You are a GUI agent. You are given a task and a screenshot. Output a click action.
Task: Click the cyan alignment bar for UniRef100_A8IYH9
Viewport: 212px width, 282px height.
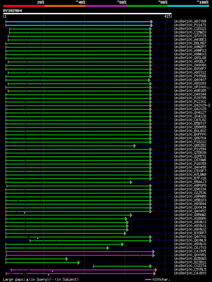tap(78, 22)
